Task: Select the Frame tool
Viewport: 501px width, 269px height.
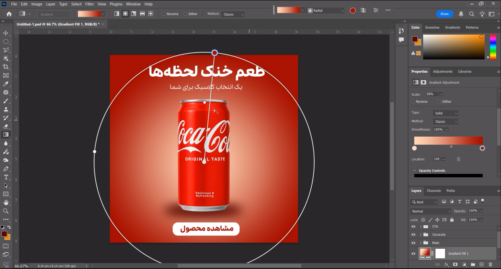Action: 6,75
